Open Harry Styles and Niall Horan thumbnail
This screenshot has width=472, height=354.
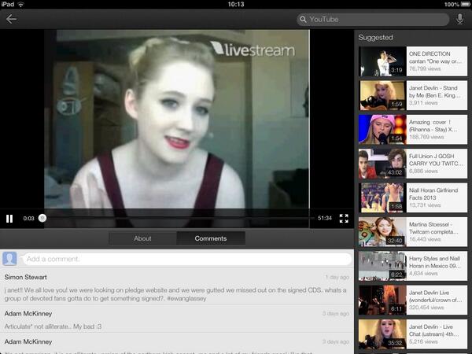tap(382, 266)
